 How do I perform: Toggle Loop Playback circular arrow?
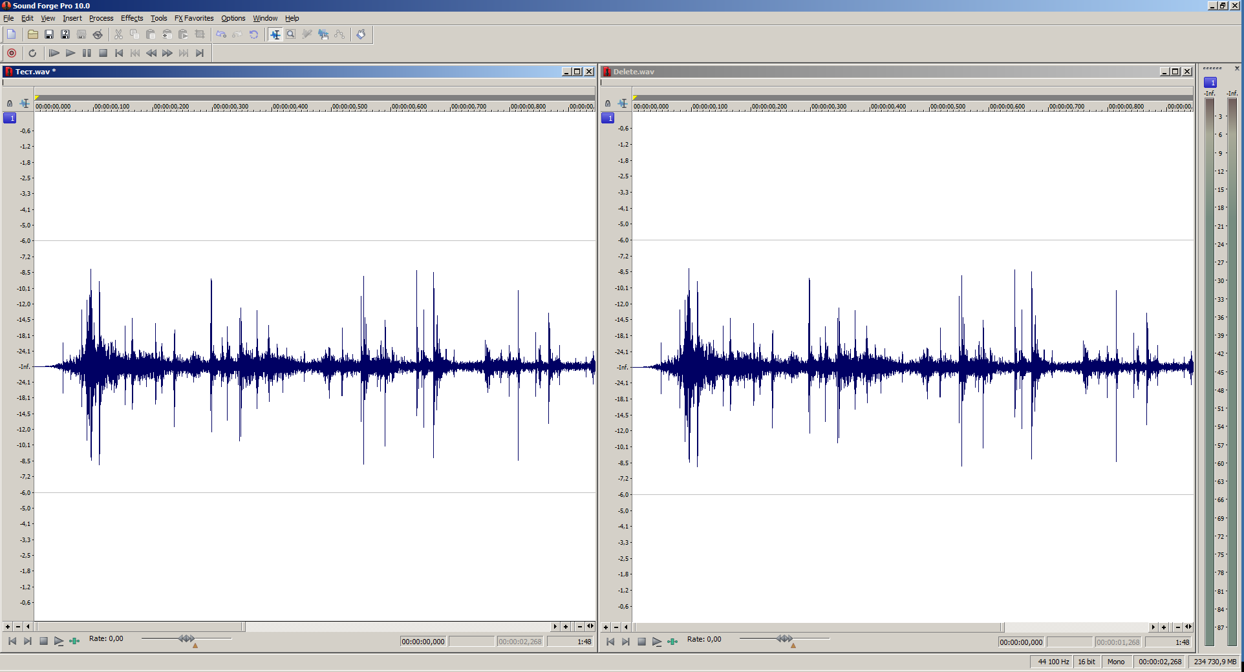click(x=32, y=53)
